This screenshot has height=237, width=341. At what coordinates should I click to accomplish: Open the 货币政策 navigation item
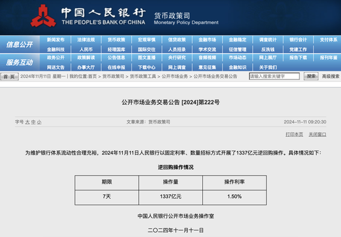pyautogui.click(x=117, y=40)
